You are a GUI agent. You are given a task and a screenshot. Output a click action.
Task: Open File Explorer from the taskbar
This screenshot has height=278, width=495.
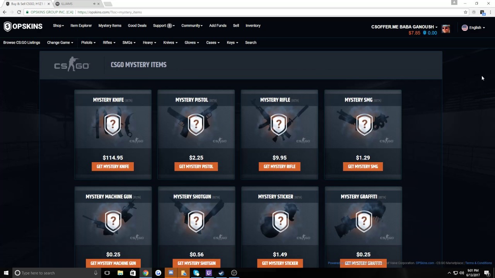click(120, 273)
